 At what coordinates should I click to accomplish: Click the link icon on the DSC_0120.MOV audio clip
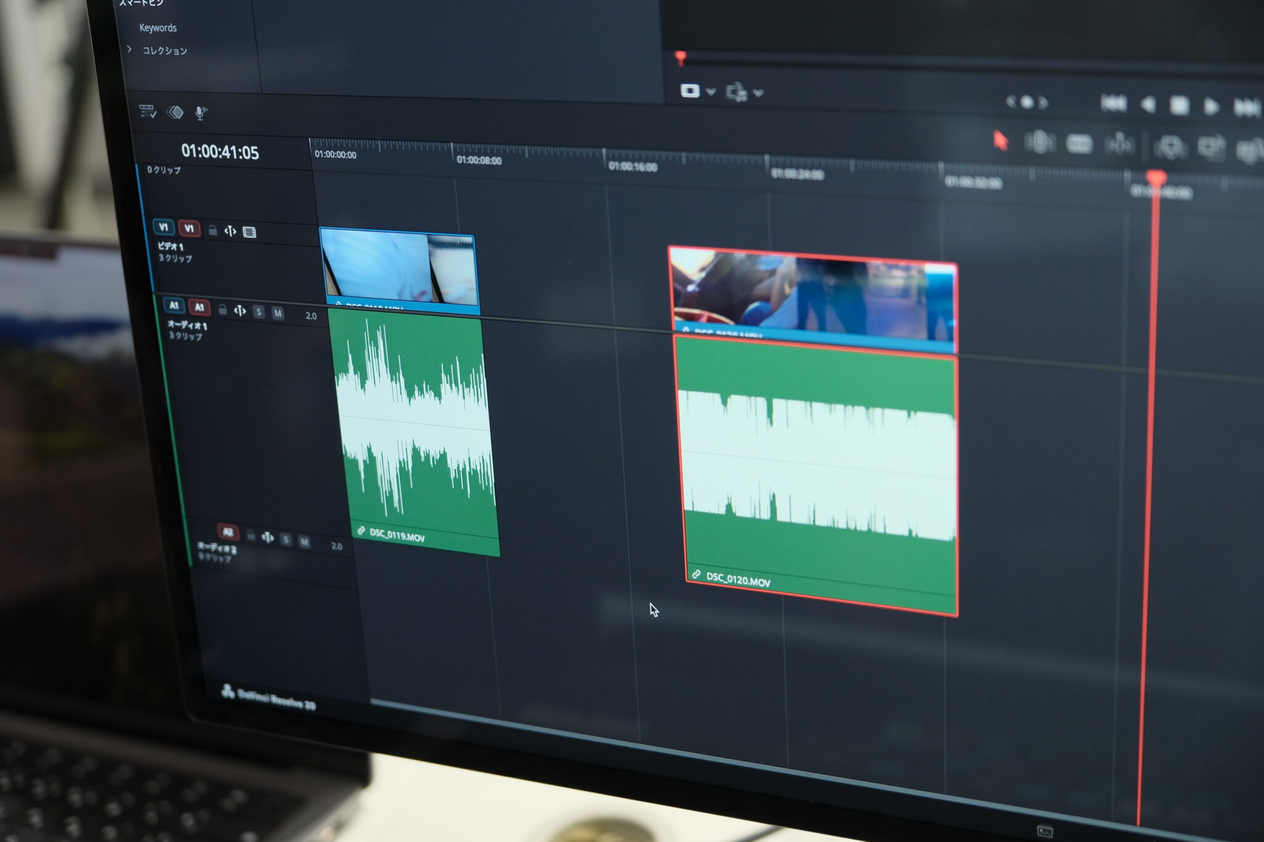pos(696,574)
